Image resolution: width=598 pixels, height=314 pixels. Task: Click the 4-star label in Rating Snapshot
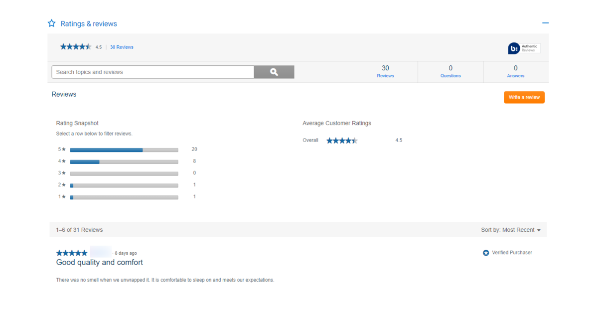coord(63,161)
